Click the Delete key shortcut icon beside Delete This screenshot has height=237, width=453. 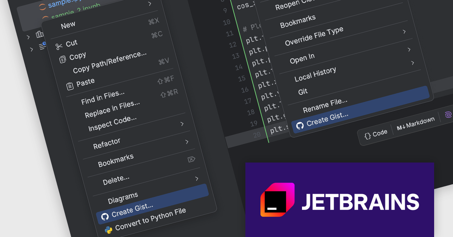click(x=191, y=160)
